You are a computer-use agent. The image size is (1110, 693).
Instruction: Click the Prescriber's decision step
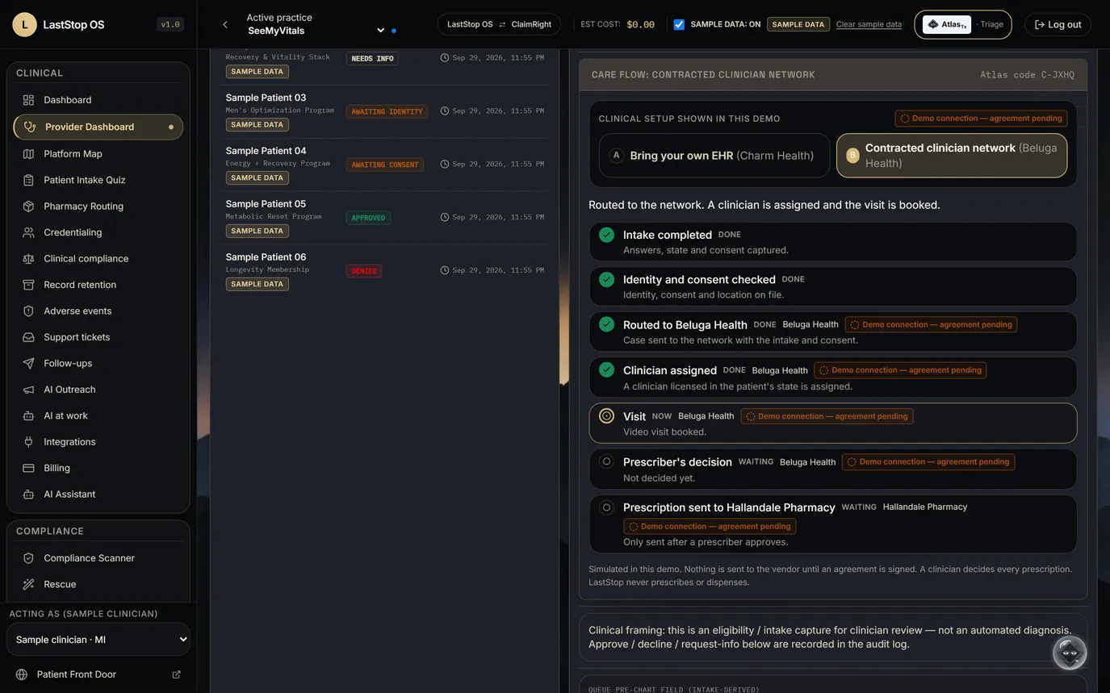(x=833, y=469)
